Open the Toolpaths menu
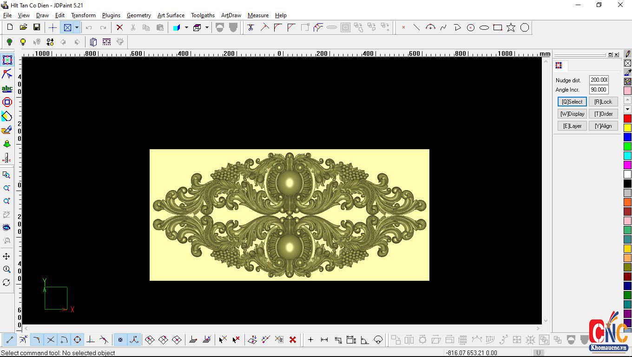Viewport: 632px width, 357px height. click(203, 15)
